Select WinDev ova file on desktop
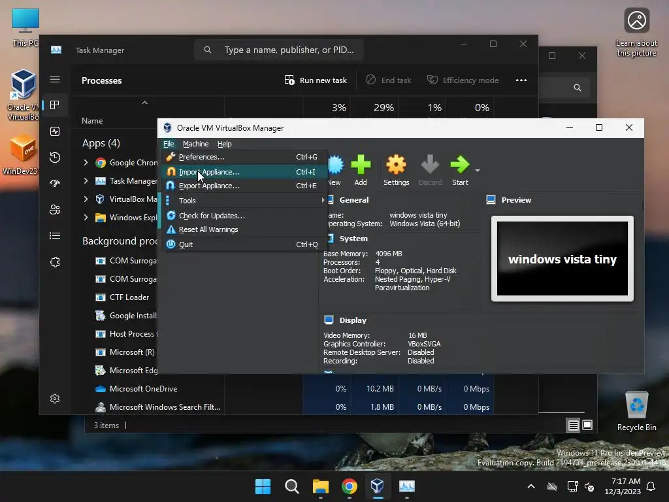The width and height of the screenshot is (669, 502). [x=20, y=154]
